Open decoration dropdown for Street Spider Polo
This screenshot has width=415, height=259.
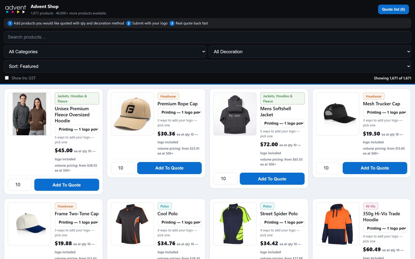282,222
